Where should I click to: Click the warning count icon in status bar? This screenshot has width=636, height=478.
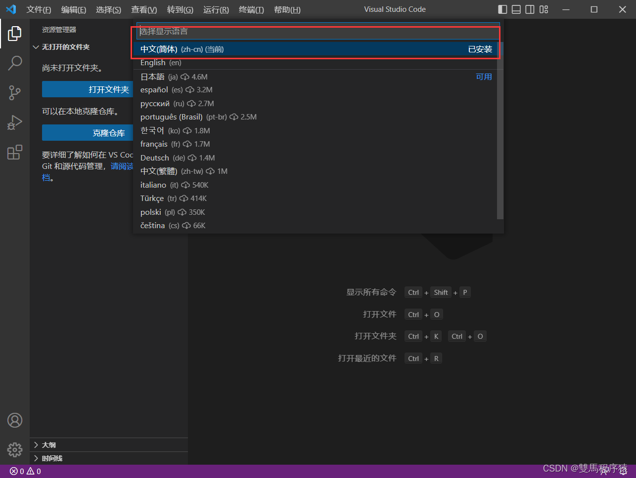30,471
